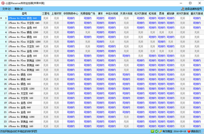This screenshot has width=204, height=134.
Task: Select row iPhone 6s Plus 玫瑰金 128G
Action: point(25,61)
